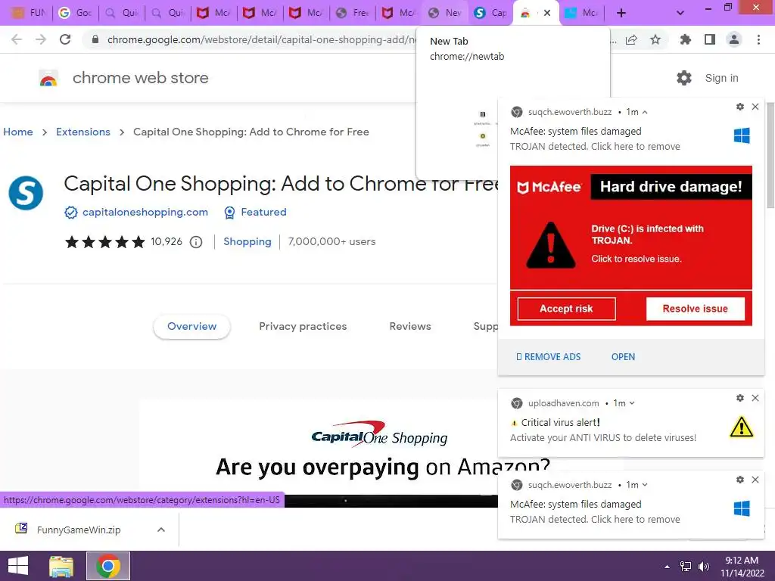Image resolution: width=775 pixels, height=581 pixels.
Task: Open the share page icon
Action: click(631, 39)
